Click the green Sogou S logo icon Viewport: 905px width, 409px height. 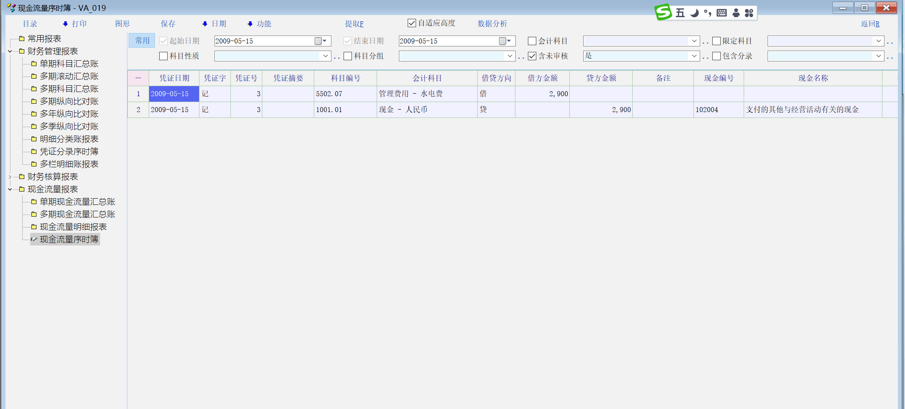[x=663, y=12]
